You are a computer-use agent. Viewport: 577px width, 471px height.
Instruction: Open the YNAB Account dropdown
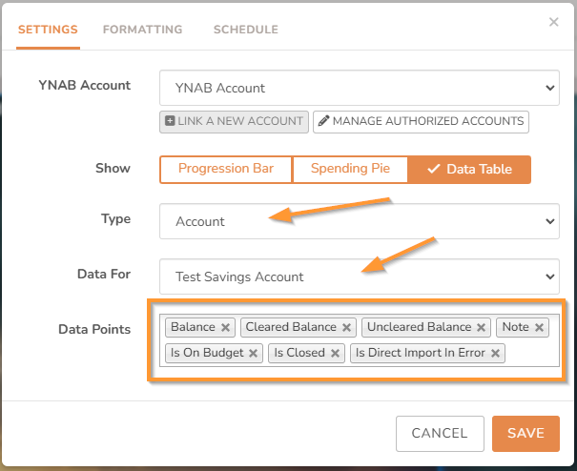(360, 88)
